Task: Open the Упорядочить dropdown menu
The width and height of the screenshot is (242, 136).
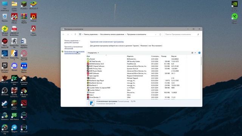Action: click(x=93, y=53)
